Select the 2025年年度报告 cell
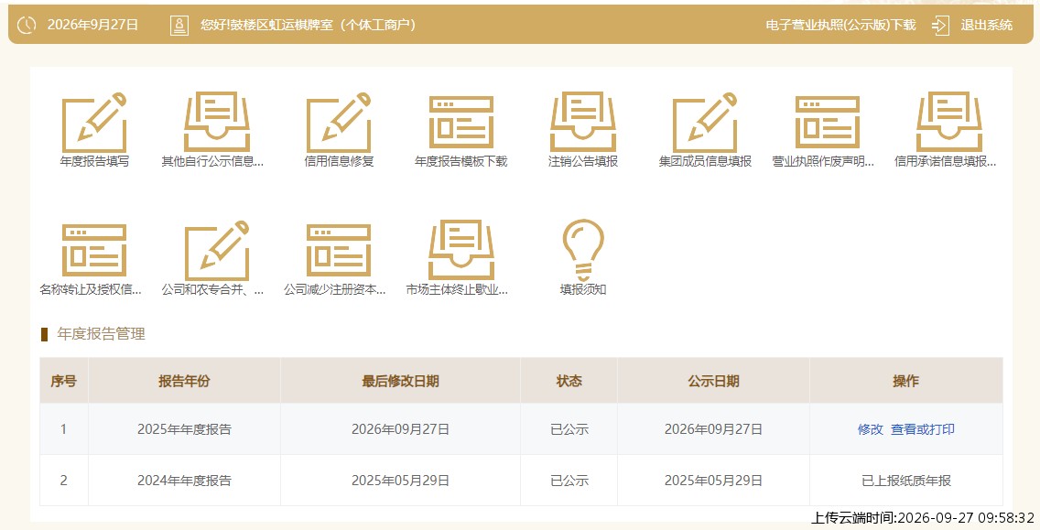Image resolution: width=1040 pixels, height=530 pixels. click(184, 429)
